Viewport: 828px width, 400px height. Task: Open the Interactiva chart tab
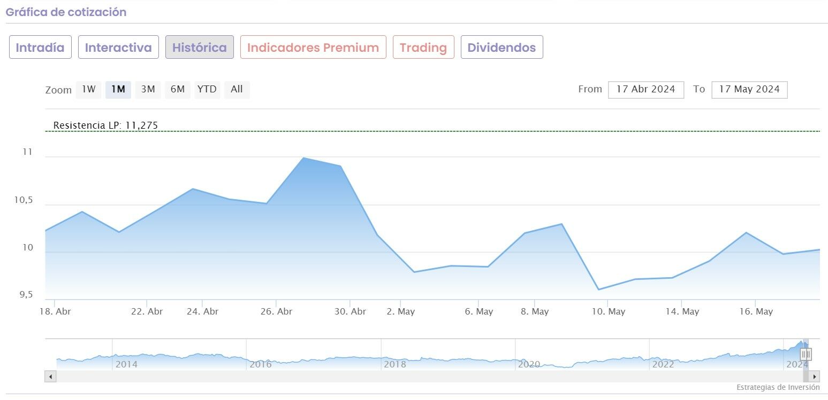tap(118, 48)
